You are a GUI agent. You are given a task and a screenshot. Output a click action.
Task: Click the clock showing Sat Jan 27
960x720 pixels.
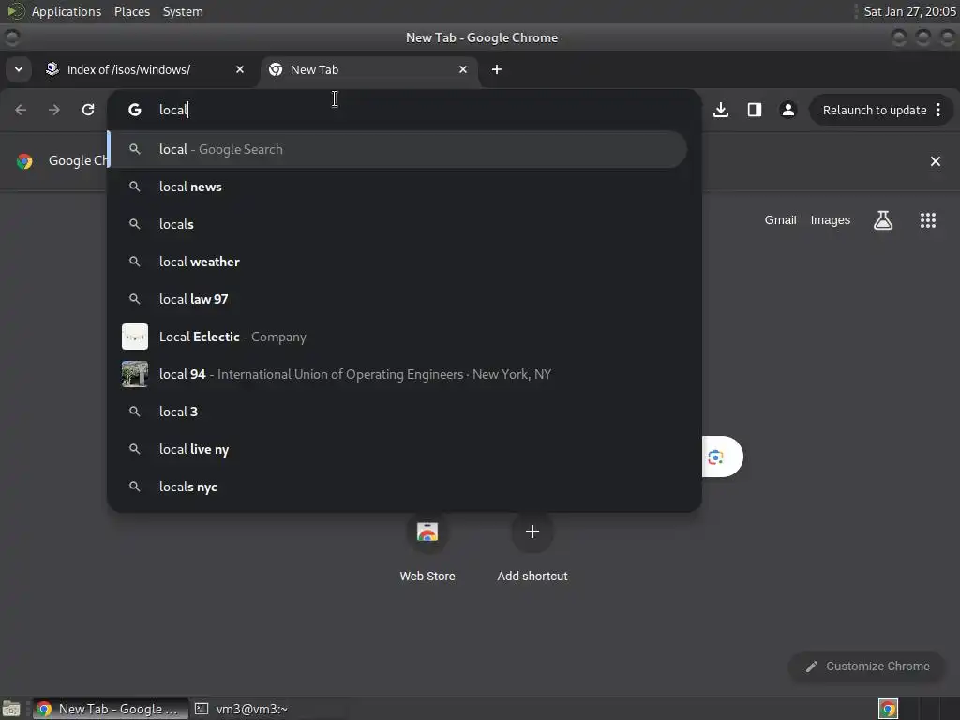[x=909, y=11]
